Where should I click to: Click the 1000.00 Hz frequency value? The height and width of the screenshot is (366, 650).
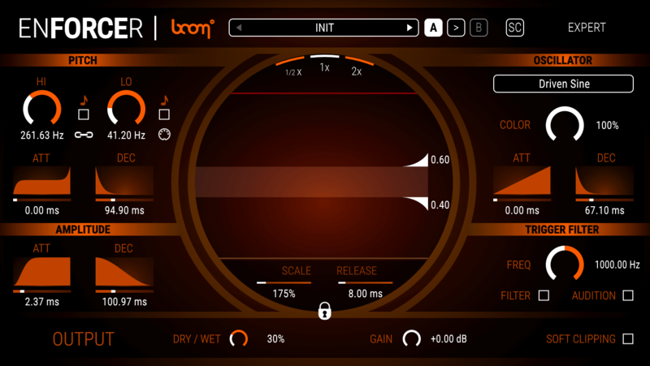coord(617,265)
